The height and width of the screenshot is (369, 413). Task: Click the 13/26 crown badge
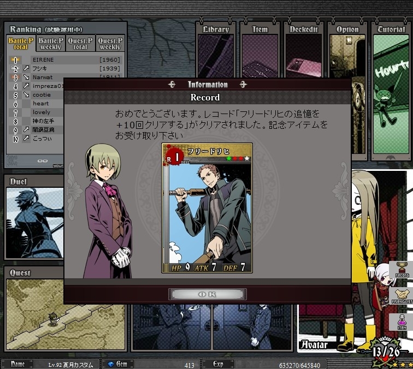point(386,352)
